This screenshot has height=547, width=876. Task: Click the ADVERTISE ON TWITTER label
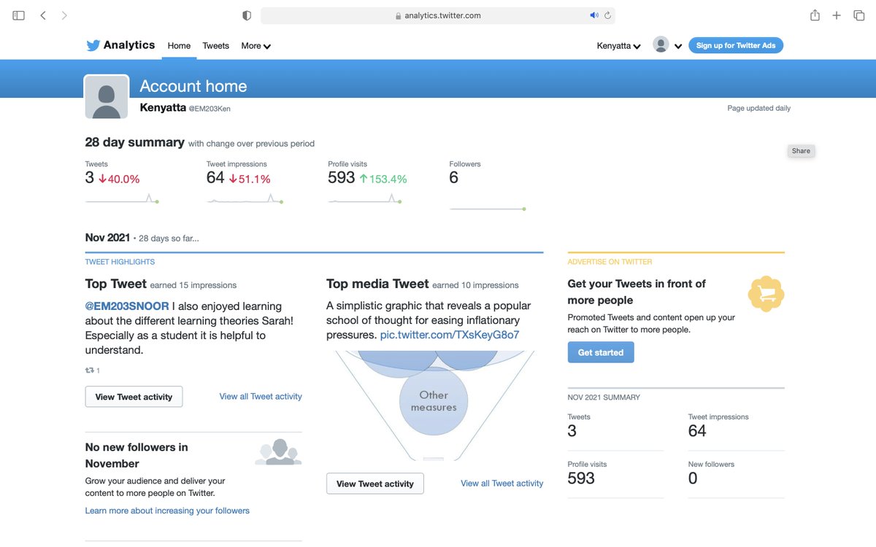point(610,262)
